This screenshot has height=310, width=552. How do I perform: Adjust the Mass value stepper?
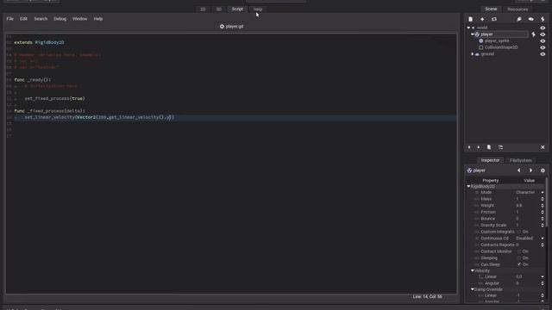[543, 199]
